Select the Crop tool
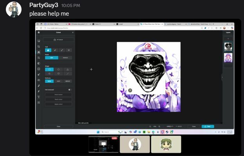The image size is (244, 156). (x=39, y=47)
